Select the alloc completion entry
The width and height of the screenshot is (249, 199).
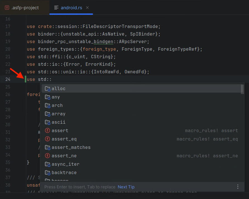click(x=59, y=88)
